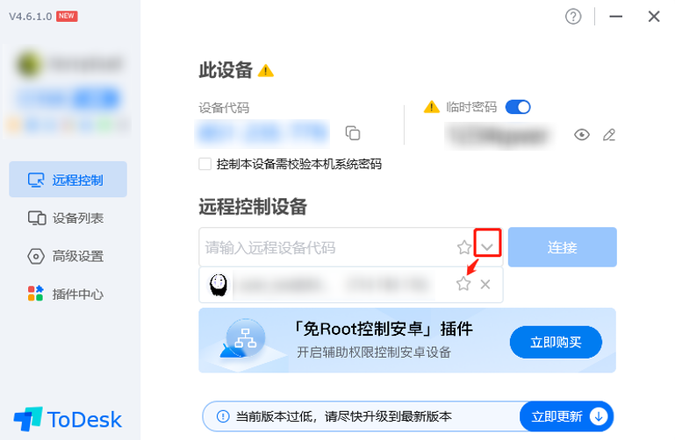Click the warning icon beside 临时密码
Viewport: 675px width, 440px height.
pyautogui.click(x=431, y=107)
